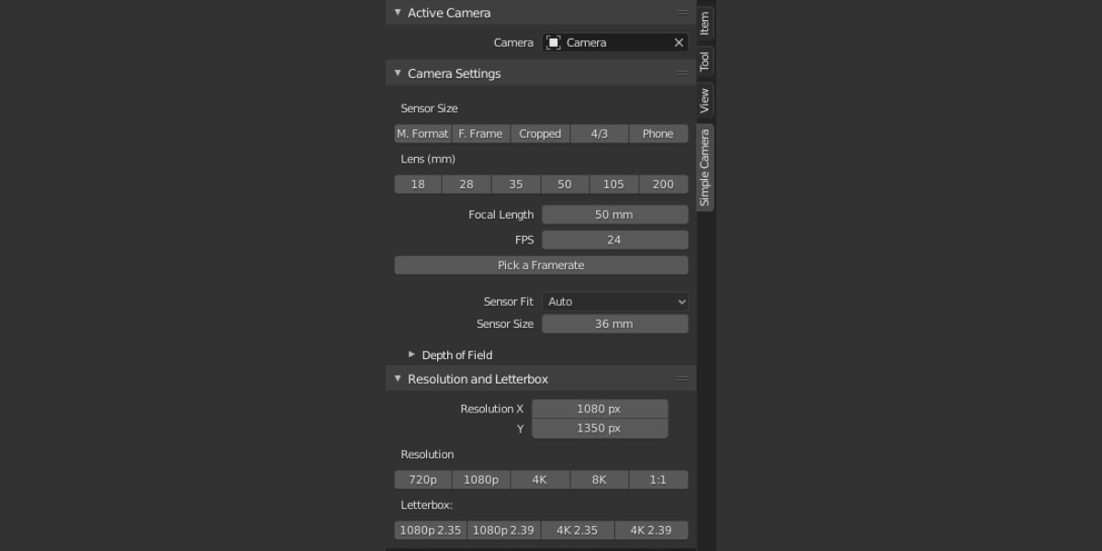
Task: Click Pick a Framerate
Action: coord(541,264)
